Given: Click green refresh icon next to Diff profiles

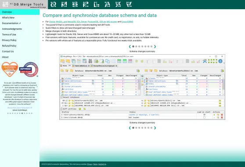Looking at the screenshot, I should click(79, 109).
